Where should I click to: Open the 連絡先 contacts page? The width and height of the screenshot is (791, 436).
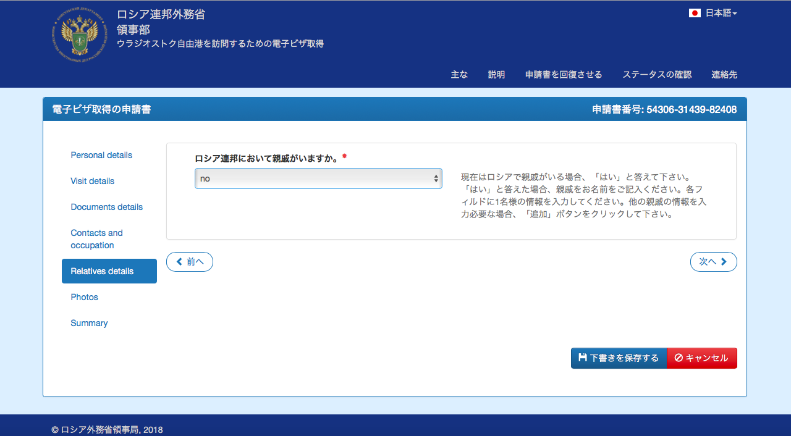724,75
